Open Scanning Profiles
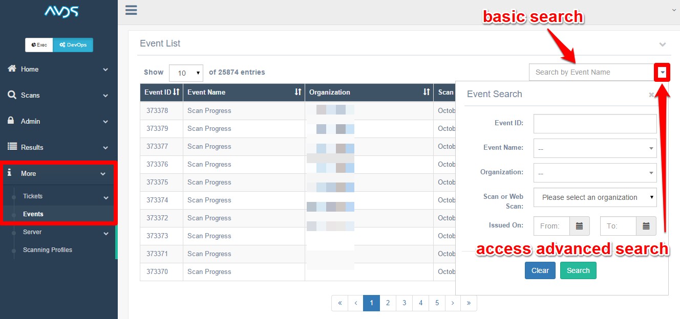Image resolution: width=680 pixels, height=319 pixels. [x=48, y=250]
